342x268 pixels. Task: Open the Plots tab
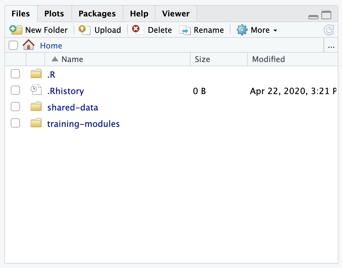pos(54,14)
